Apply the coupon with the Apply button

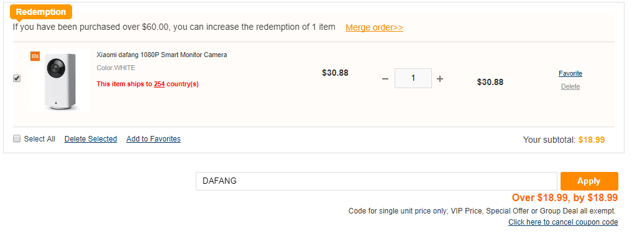(589, 181)
